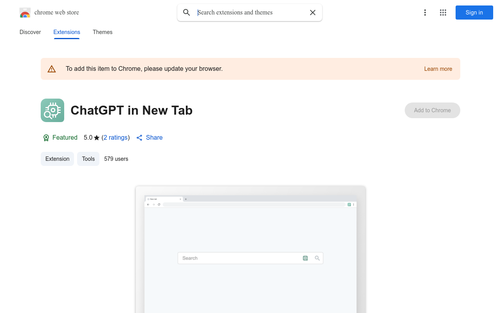Click the disabled Add to Chrome button

tap(433, 110)
